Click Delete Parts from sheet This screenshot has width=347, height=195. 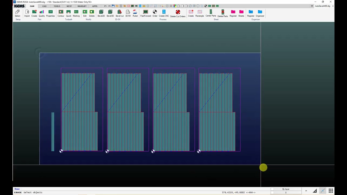click(x=223, y=14)
